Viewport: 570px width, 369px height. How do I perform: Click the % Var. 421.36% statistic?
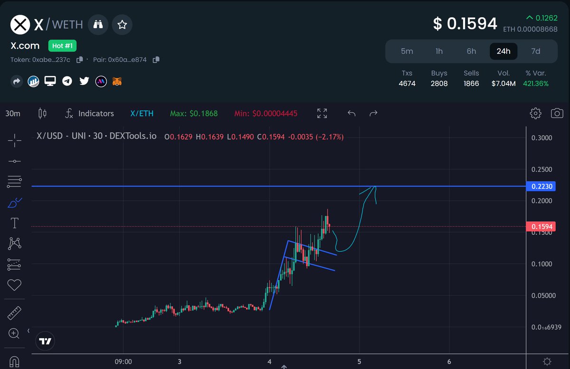click(x=536, y=78)
